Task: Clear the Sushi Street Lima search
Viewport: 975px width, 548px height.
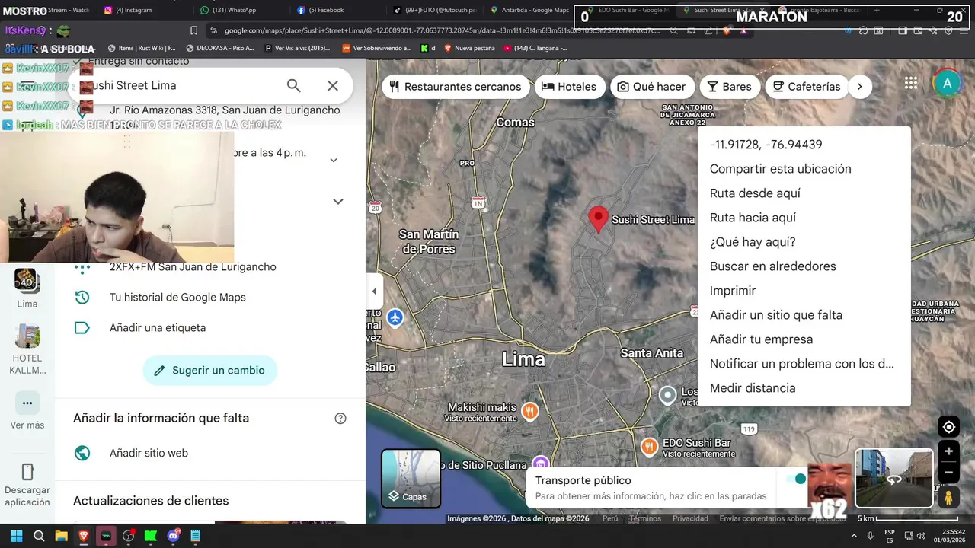Action: (333, 86)
